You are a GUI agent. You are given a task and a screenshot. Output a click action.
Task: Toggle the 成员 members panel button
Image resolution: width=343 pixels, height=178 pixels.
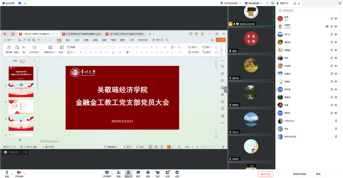[128, 172]
